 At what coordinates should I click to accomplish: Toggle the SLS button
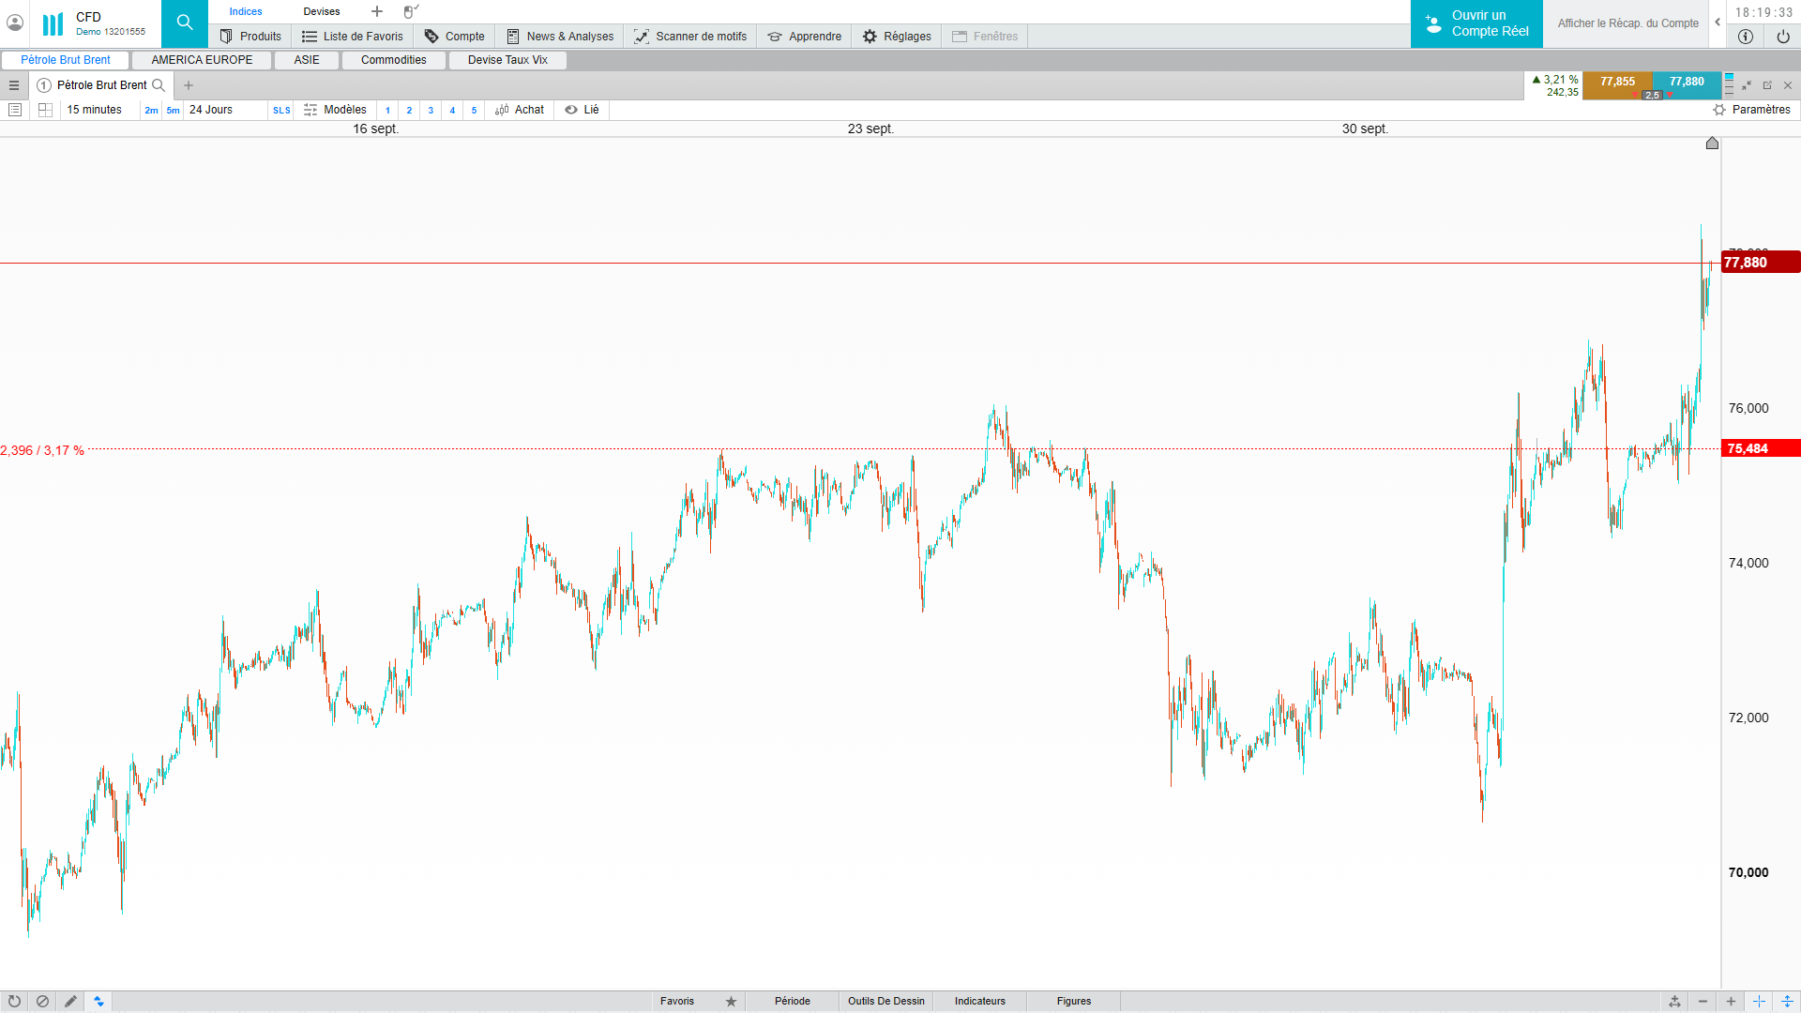pos(281,111)
